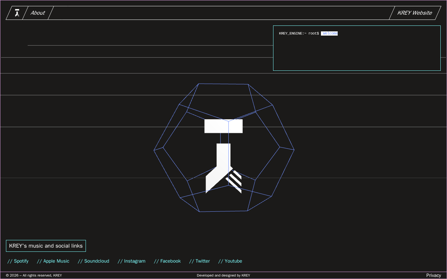
Task: Click the striped diagonal part of central logo
Action: click(235, 181)
